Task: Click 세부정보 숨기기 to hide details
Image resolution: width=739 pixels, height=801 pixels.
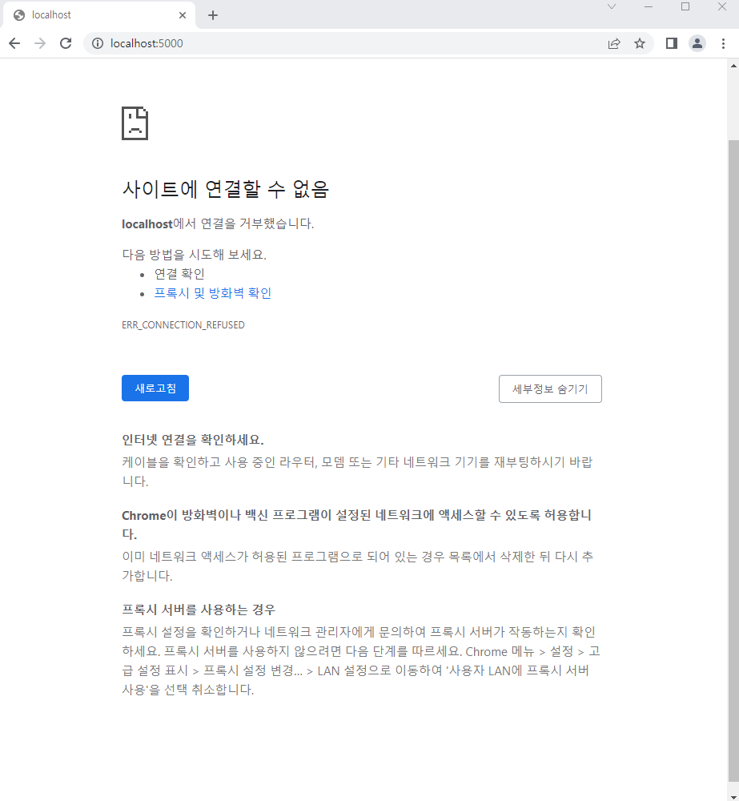Action: pos(550,388)
